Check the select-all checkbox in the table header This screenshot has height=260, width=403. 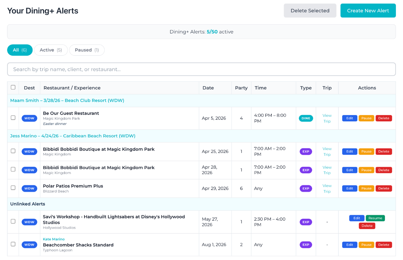13,87
